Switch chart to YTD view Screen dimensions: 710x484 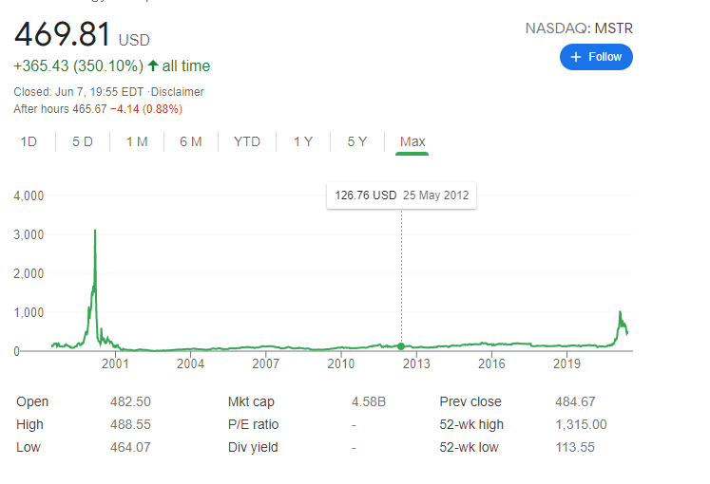(x=247, y=141)
